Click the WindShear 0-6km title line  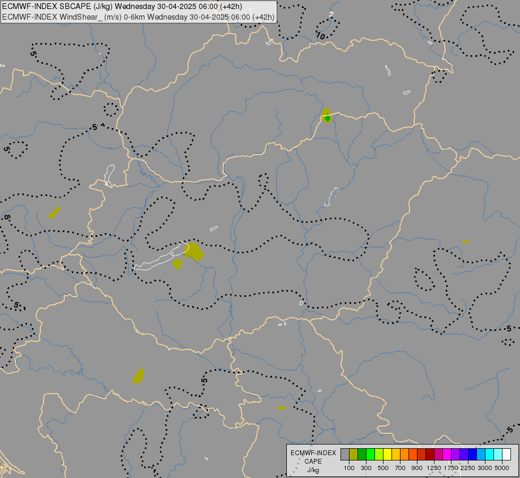coord(138,17)
